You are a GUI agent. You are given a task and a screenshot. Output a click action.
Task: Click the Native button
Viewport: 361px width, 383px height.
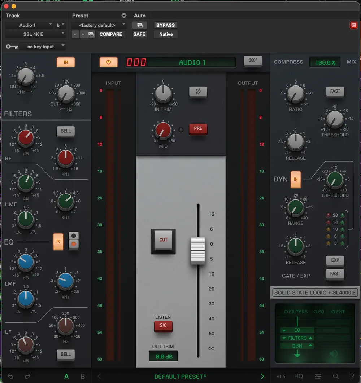[166, 34]
